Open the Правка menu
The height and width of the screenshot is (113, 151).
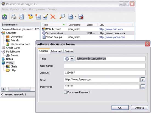[x=15, y=9]
